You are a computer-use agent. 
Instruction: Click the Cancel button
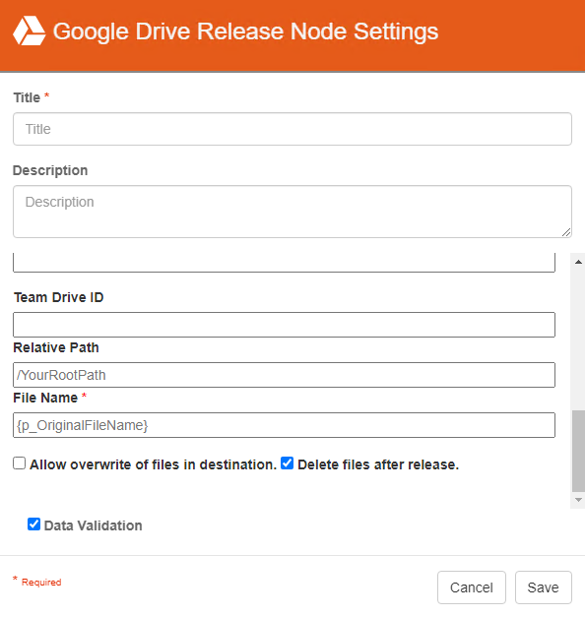point(472,587)
